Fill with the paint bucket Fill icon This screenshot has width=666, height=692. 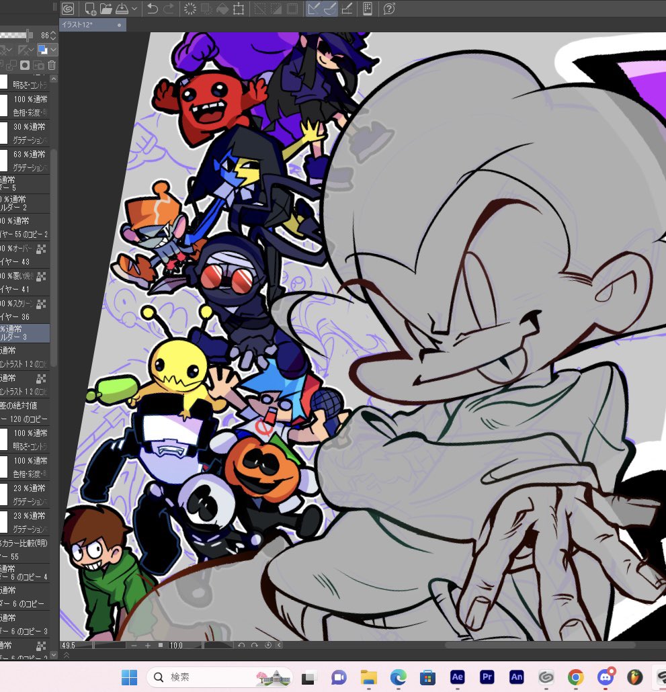pyautogui.click(x=222, y=8)
